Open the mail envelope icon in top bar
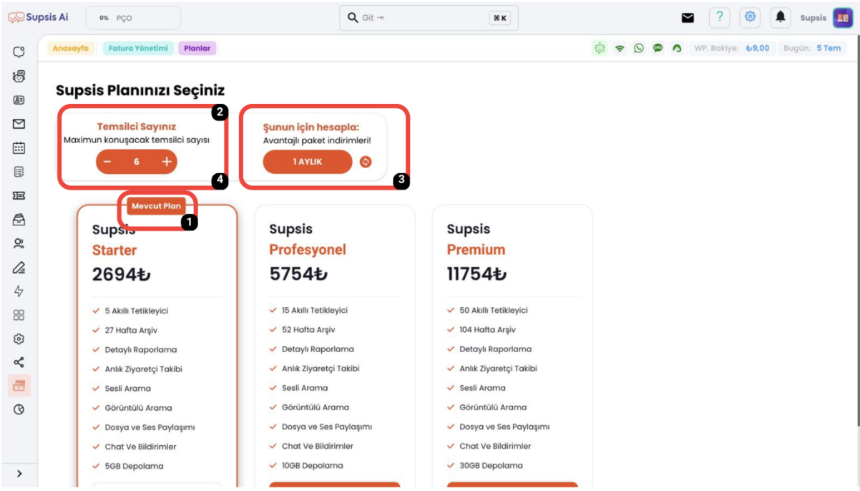 click(688, 18)
